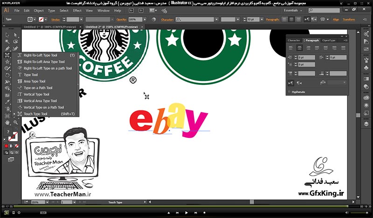
Task: Open the Paragraph panel flyout menu
Action: (x=345, y=41)
